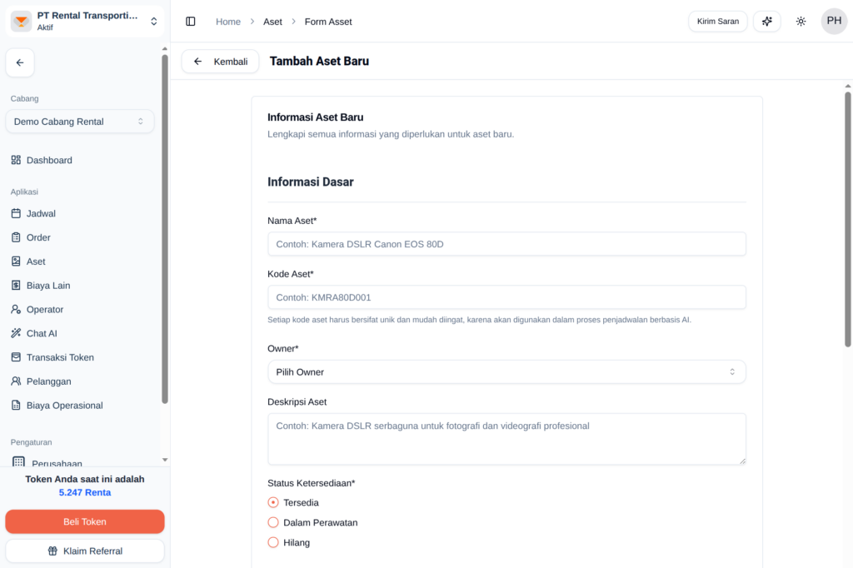
Task: Open Transaksi Token in sidebar
Action: pos(60,357)
